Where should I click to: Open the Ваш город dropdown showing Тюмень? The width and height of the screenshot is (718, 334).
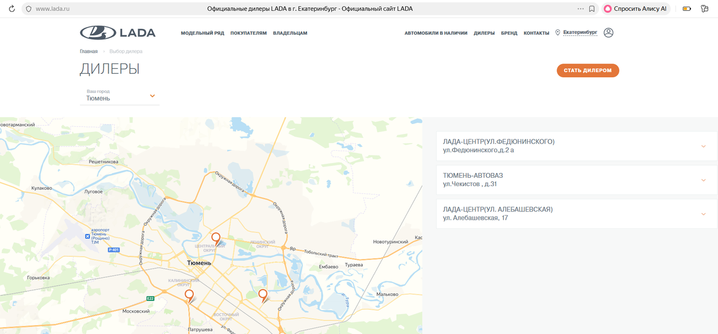pyautogui.click(x=120, y=95)
